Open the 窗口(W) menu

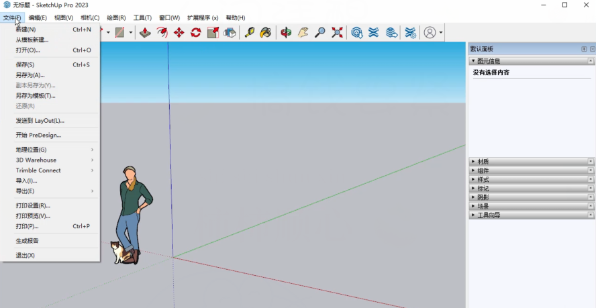coord(170,17)
